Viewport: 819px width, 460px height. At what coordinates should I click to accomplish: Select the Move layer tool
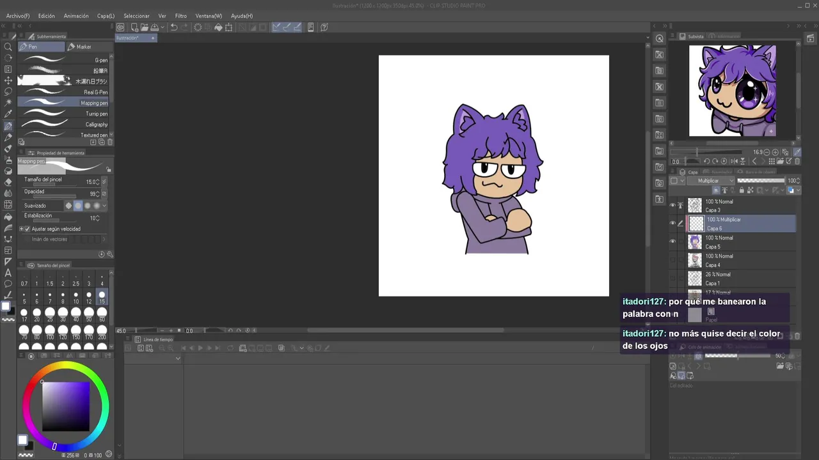point(8,80)
